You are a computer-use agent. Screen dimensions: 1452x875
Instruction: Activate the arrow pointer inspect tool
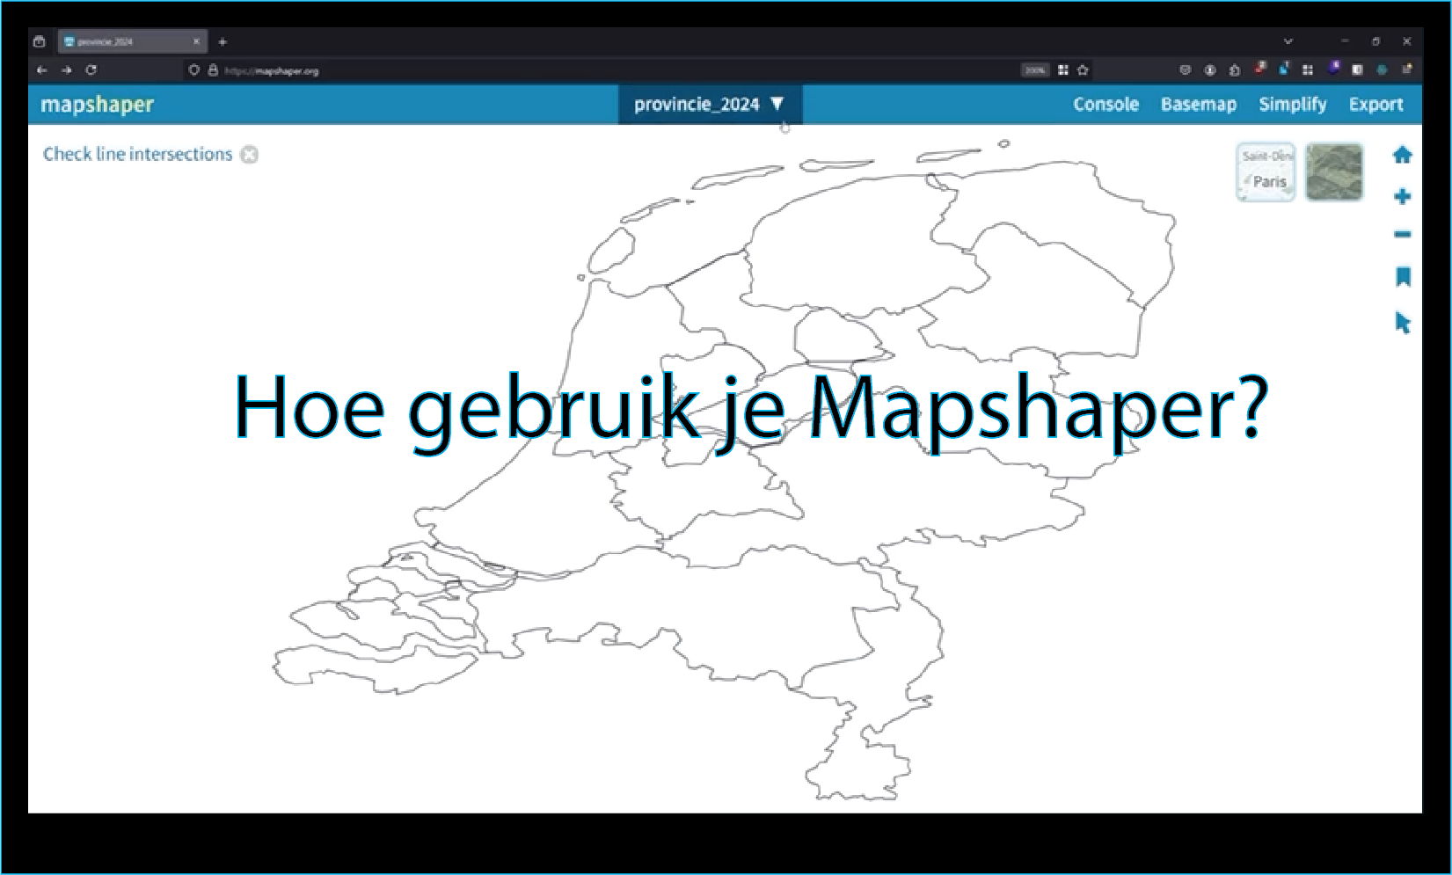(1403, 323)
